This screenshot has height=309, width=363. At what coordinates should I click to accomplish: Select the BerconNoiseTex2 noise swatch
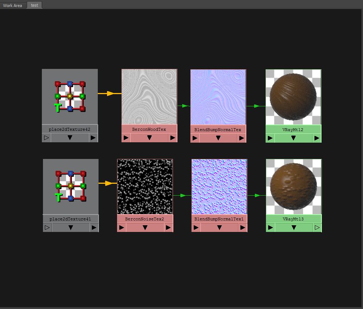[x=145, y=186]
